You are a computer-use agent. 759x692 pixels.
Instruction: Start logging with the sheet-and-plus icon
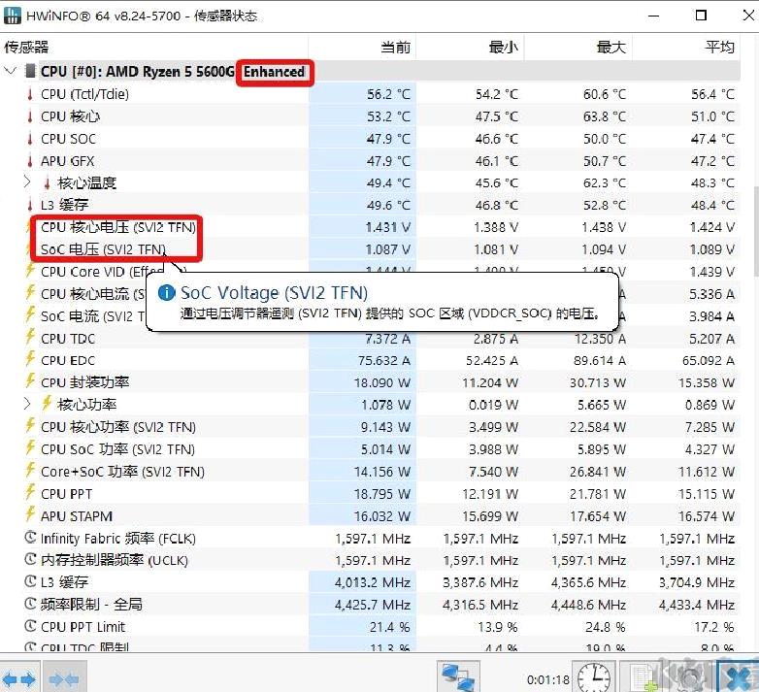(643, 678)
